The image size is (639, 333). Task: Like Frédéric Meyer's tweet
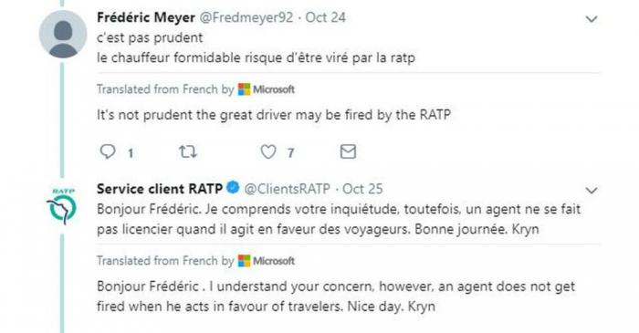tap(268, 151)
